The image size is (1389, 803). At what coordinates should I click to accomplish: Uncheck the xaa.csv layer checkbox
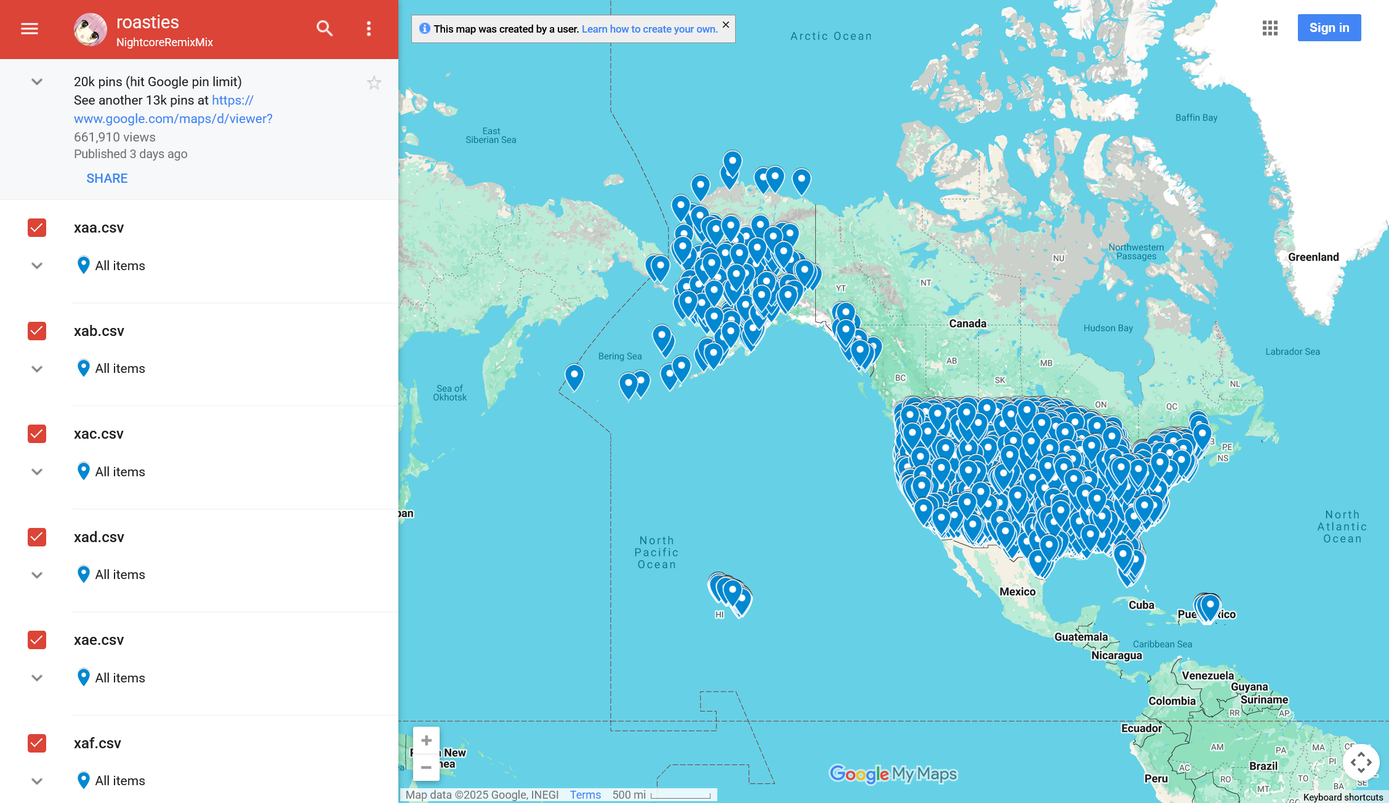[x=37, y=228]
